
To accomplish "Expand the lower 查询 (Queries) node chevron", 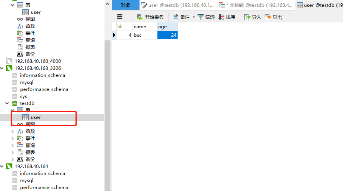I will tap(12, 146).
